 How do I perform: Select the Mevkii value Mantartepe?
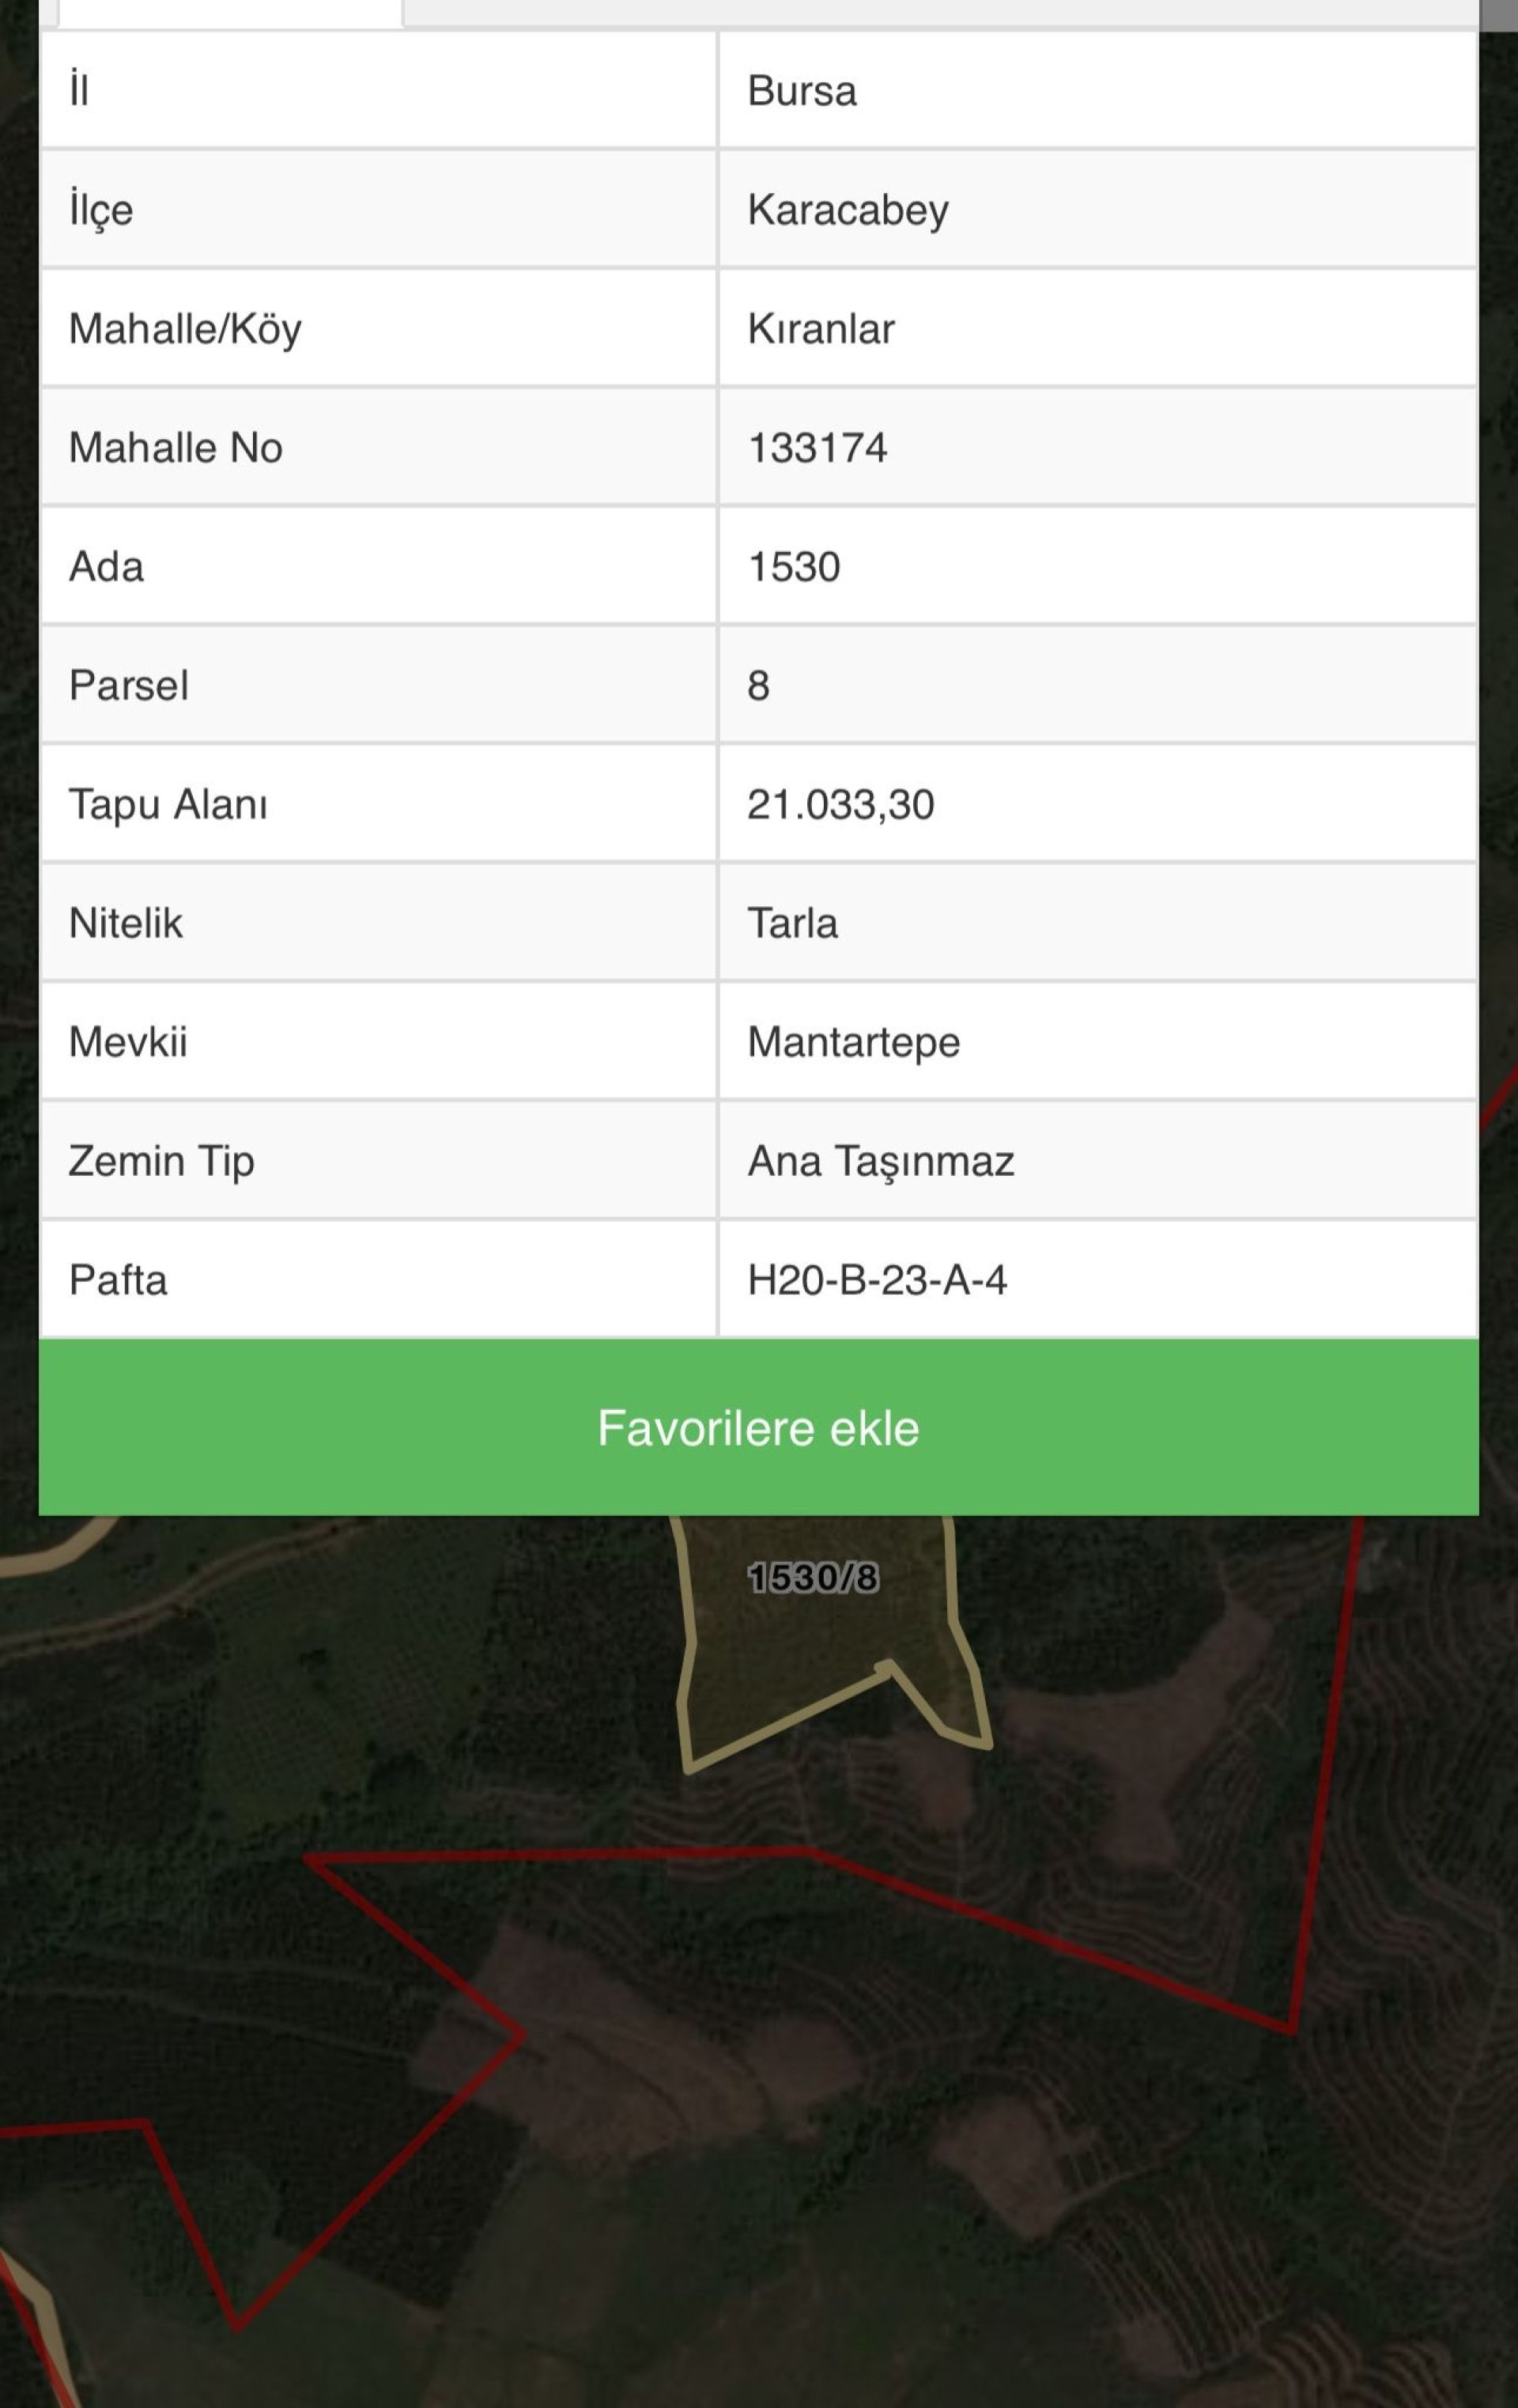pyautogui.click(x=853, y=1042)
